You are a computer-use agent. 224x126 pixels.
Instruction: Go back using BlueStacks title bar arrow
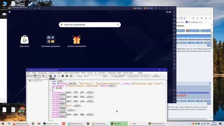coord(32,8)
